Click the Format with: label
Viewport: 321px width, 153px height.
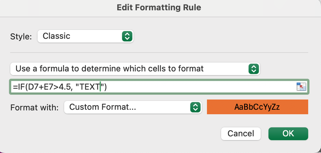34,107
